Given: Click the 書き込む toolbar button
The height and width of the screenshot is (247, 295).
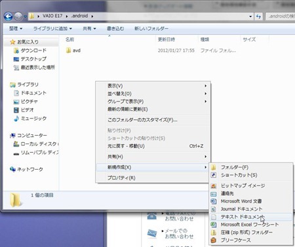Looking at the screenshot, I should pos(115,29).
